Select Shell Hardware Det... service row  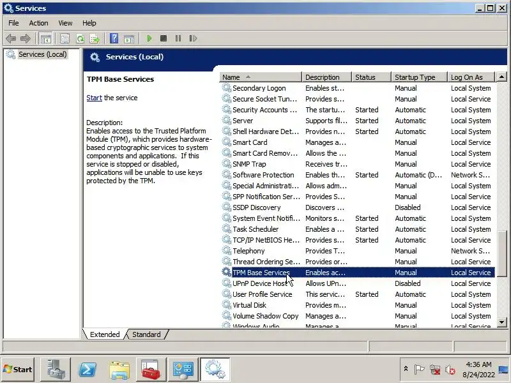[357, 131]
